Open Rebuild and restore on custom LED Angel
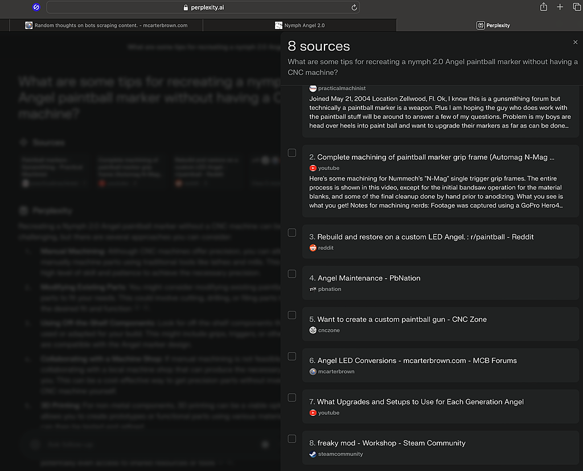Screen dimensions: 583x471 [421, 237]
